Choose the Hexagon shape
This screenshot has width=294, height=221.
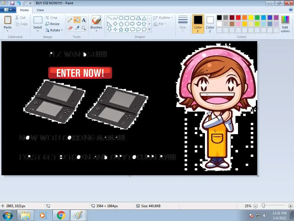pos(127,24)
